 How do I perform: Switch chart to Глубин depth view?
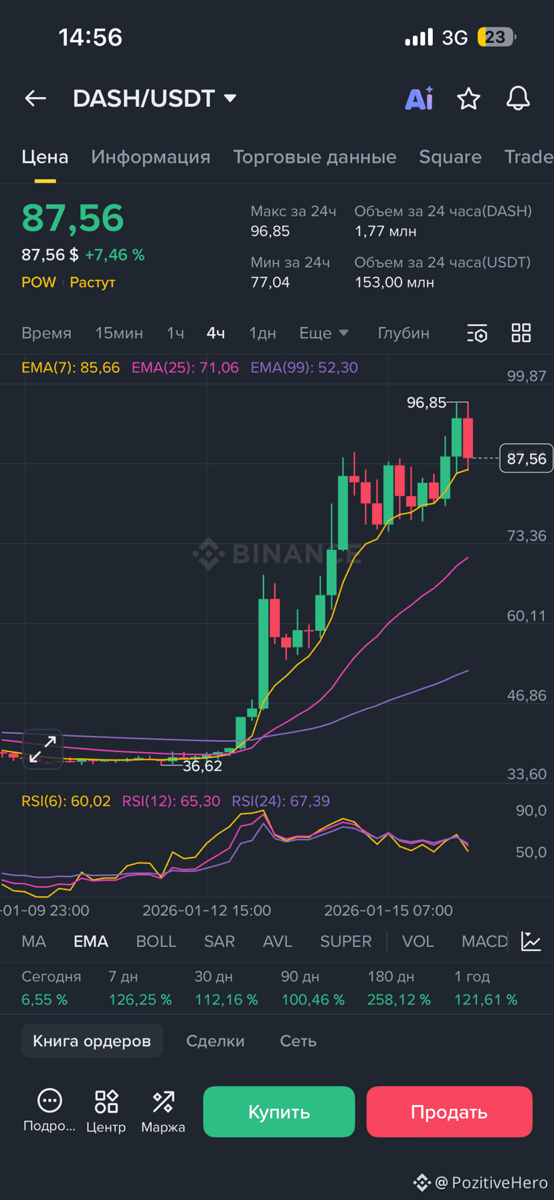403,333
